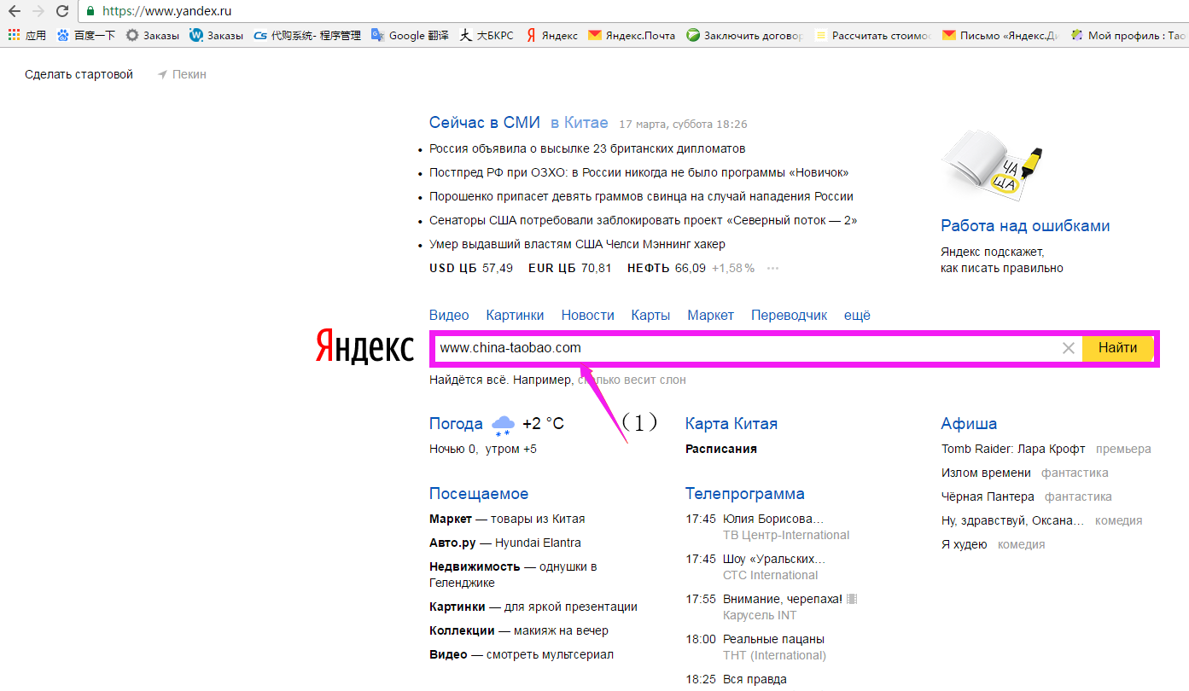
Task: Open the Яндекс bookmark
Action: 551,36
